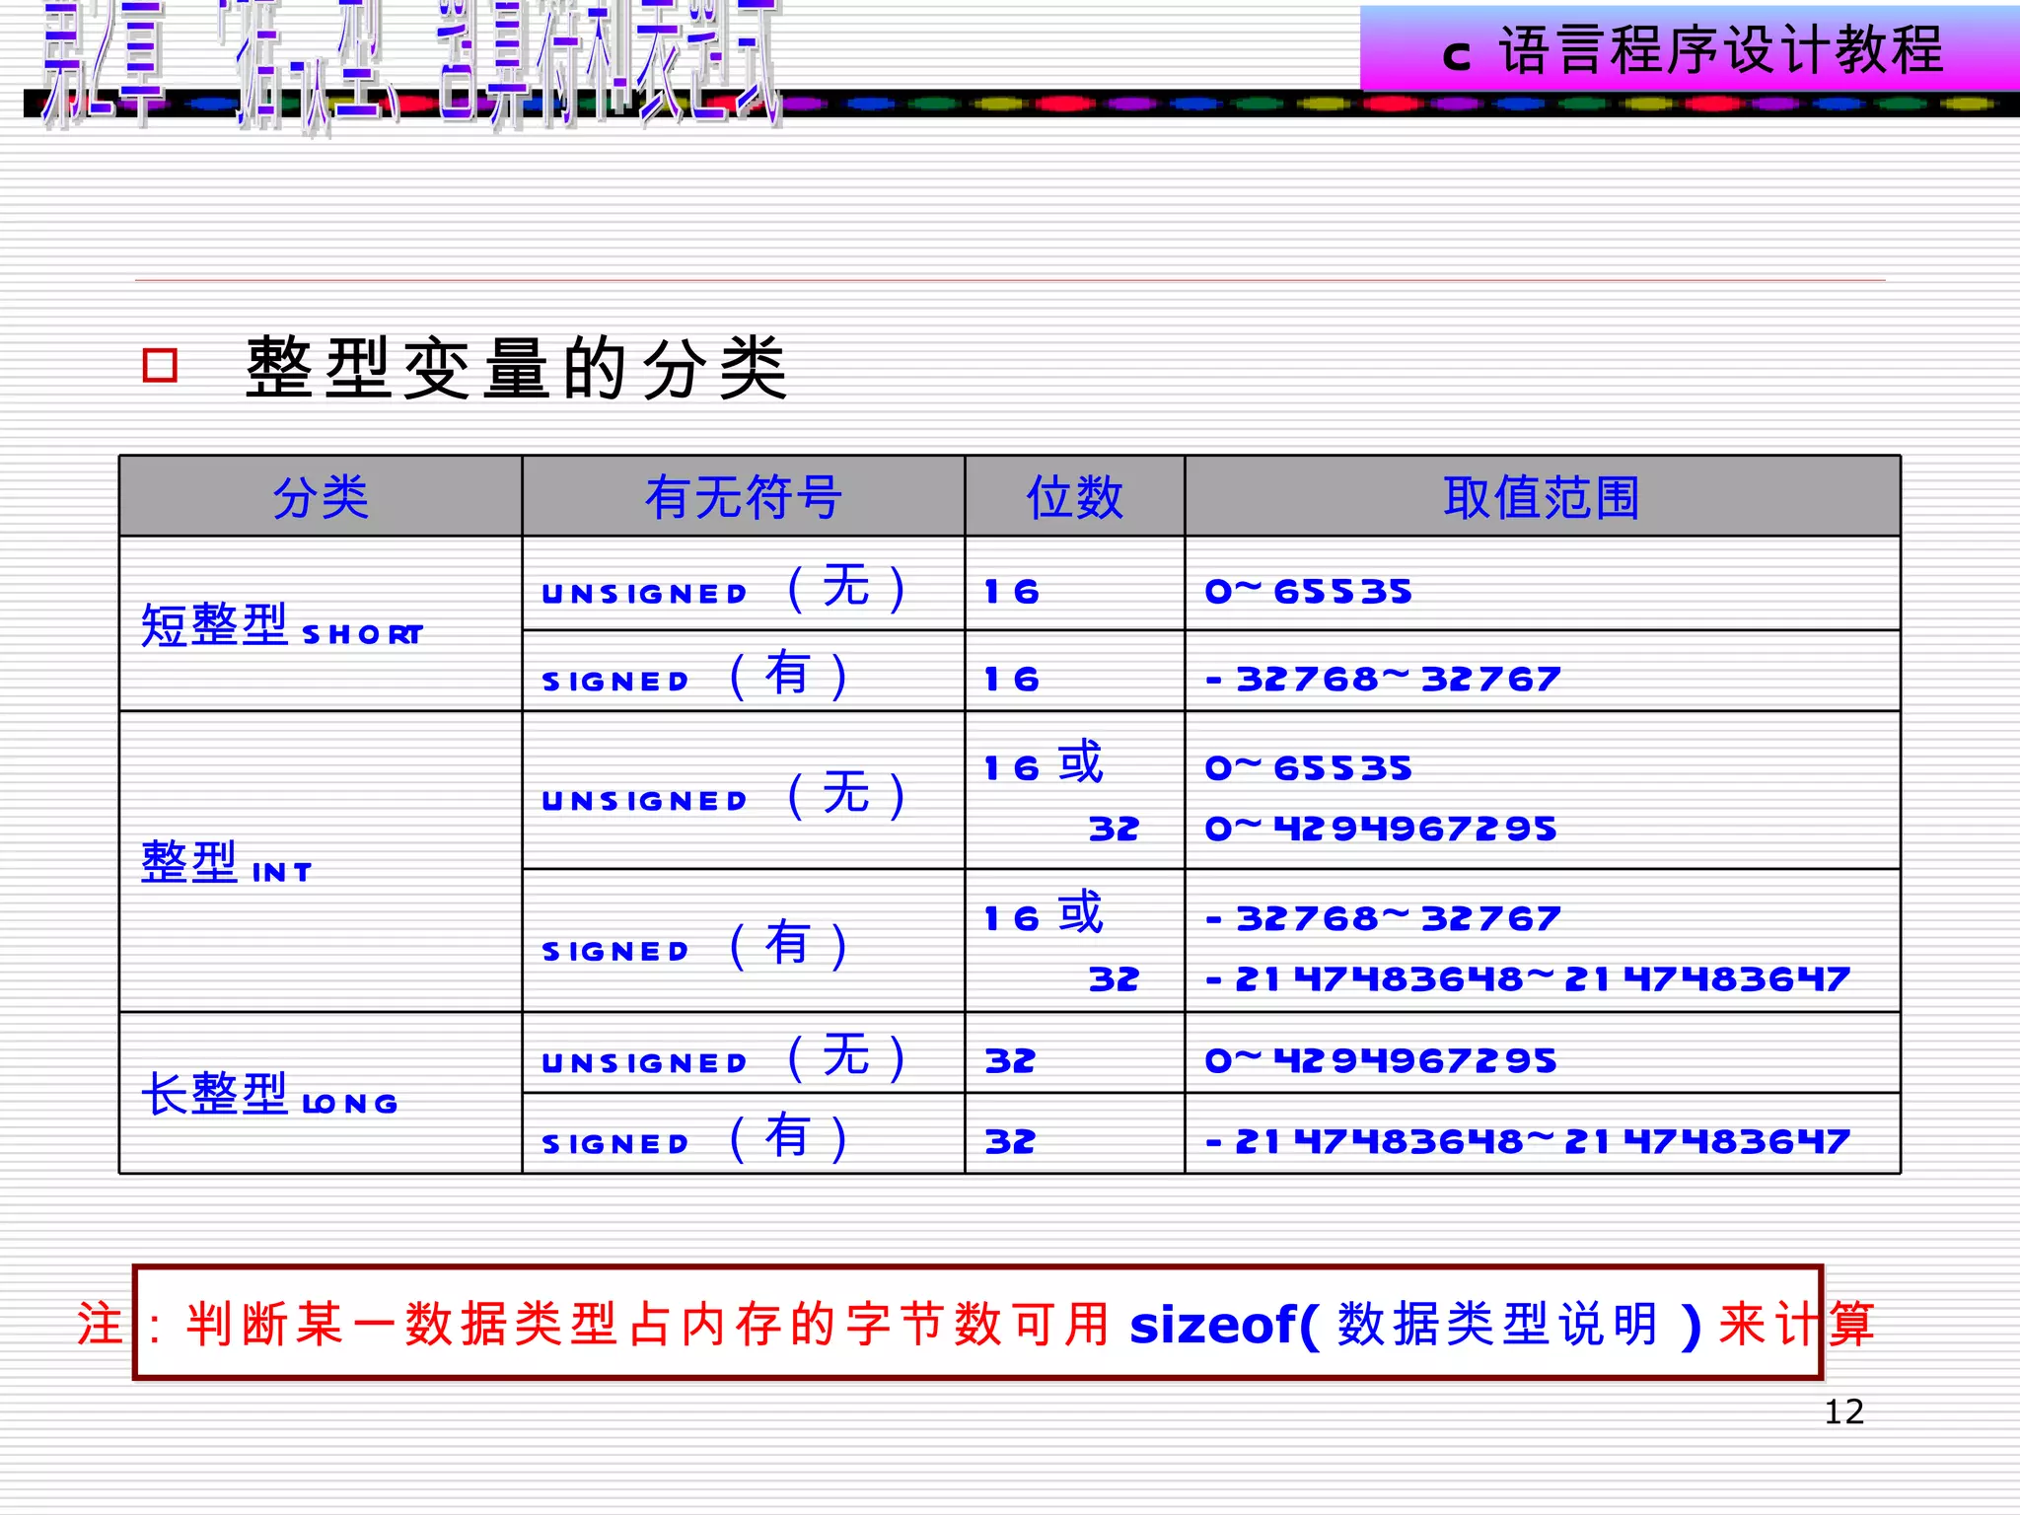Click range -32768~32767 in signed short row
The image size is (2020, 1515).
click(1384, 679)
